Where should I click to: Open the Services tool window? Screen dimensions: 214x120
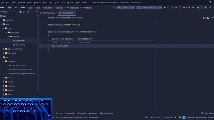(x=93, y=113)
